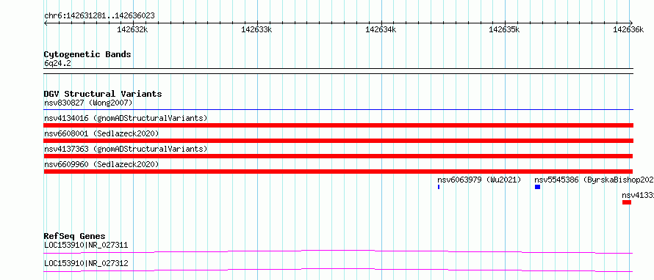
Task: Select the small blue nsv6063979 marker
Action: [x=439, y=187]
